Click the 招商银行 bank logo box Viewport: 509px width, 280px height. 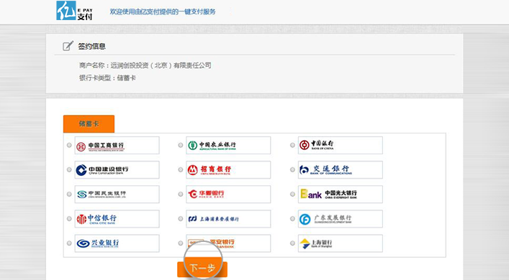tap(228, 169)
